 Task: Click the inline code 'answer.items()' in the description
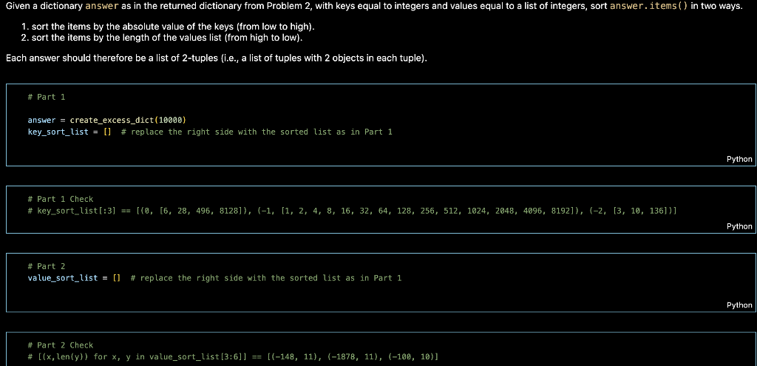click(x=649, y=7)
